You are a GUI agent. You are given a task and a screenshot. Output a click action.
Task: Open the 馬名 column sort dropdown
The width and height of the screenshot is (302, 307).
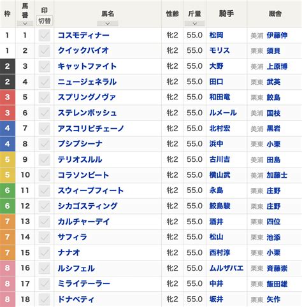click(108, 24)
